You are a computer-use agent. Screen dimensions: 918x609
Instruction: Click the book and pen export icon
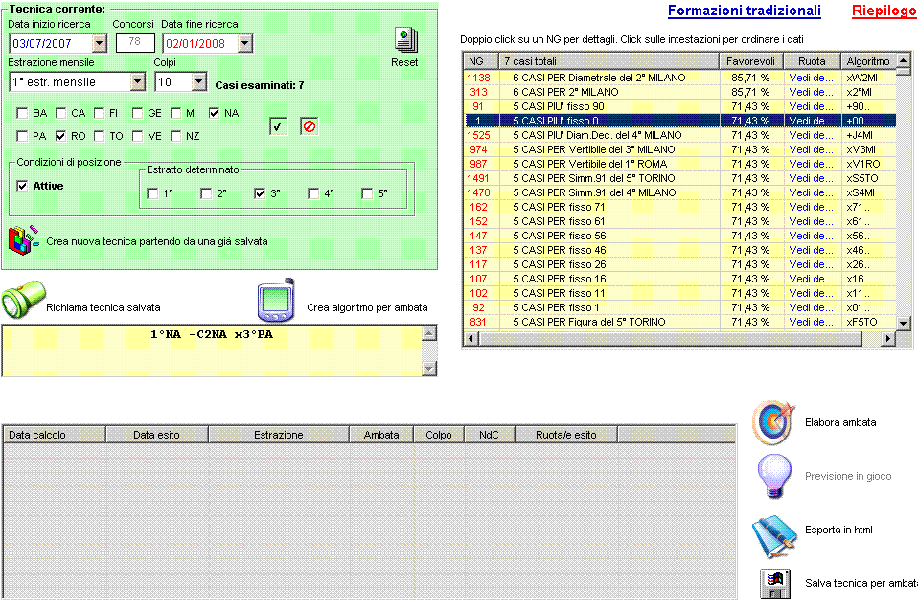point(774,536)
